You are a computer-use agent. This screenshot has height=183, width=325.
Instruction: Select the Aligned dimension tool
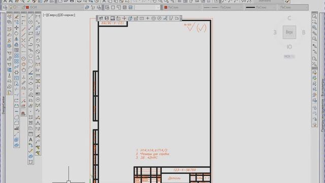38,22
